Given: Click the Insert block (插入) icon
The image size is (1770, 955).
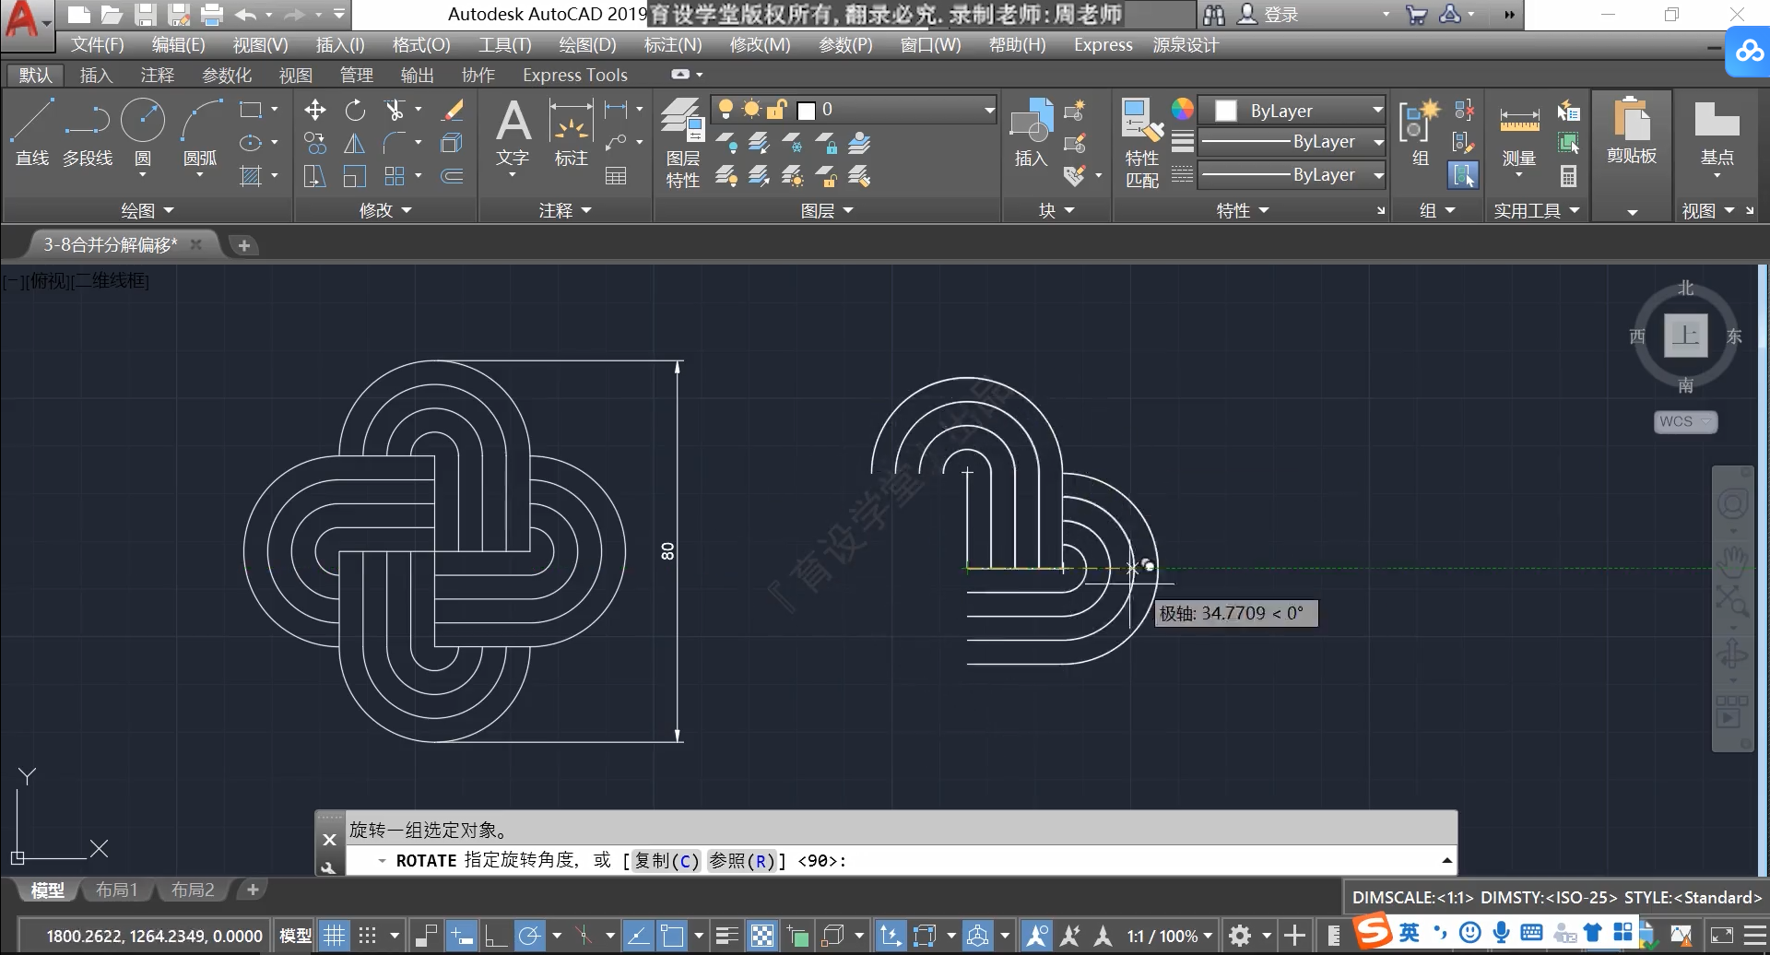Looking at the screenshot, I should 1032,134.
